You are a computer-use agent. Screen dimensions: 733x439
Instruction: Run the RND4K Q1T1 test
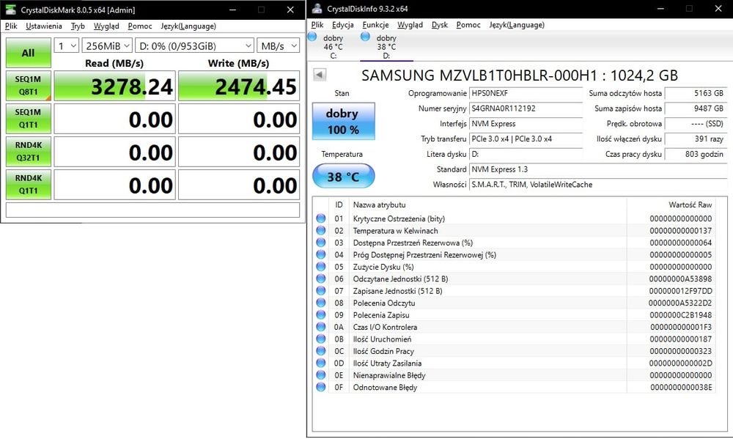(29, 184)
